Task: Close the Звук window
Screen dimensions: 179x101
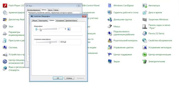Action: click(79, 6)
